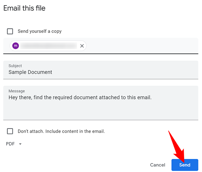Click the "Email this file" heading
This screenshot has height=172, width=202.
pyautogui.click(x=24, y=8)
